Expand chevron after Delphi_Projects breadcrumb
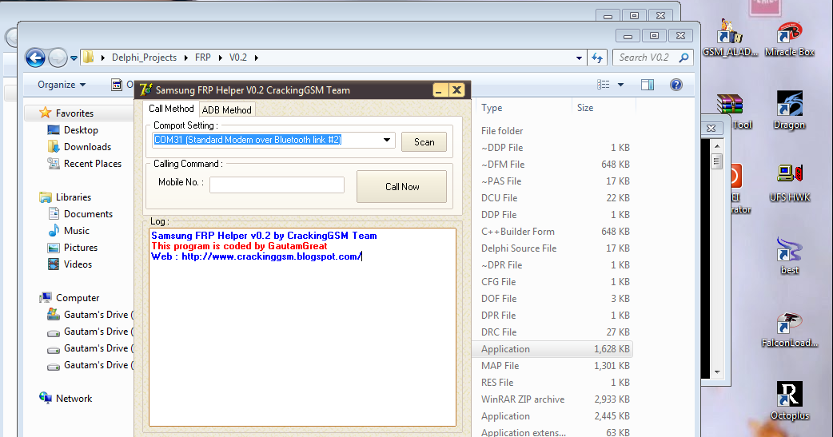 tap(186, 58)
